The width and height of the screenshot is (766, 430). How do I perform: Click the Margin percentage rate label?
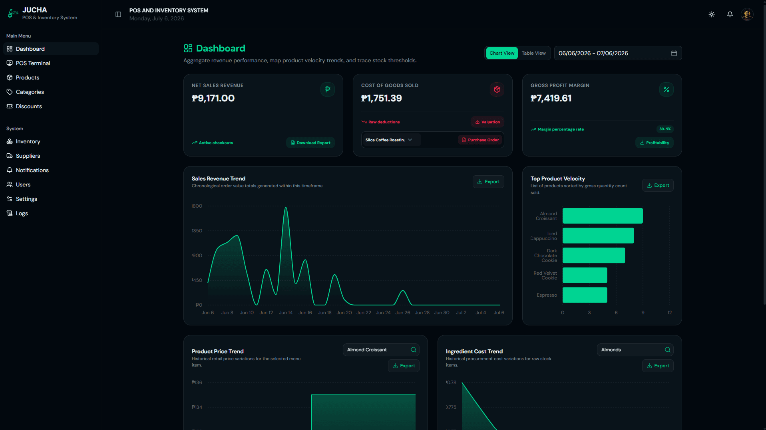[x=561, y=129]
